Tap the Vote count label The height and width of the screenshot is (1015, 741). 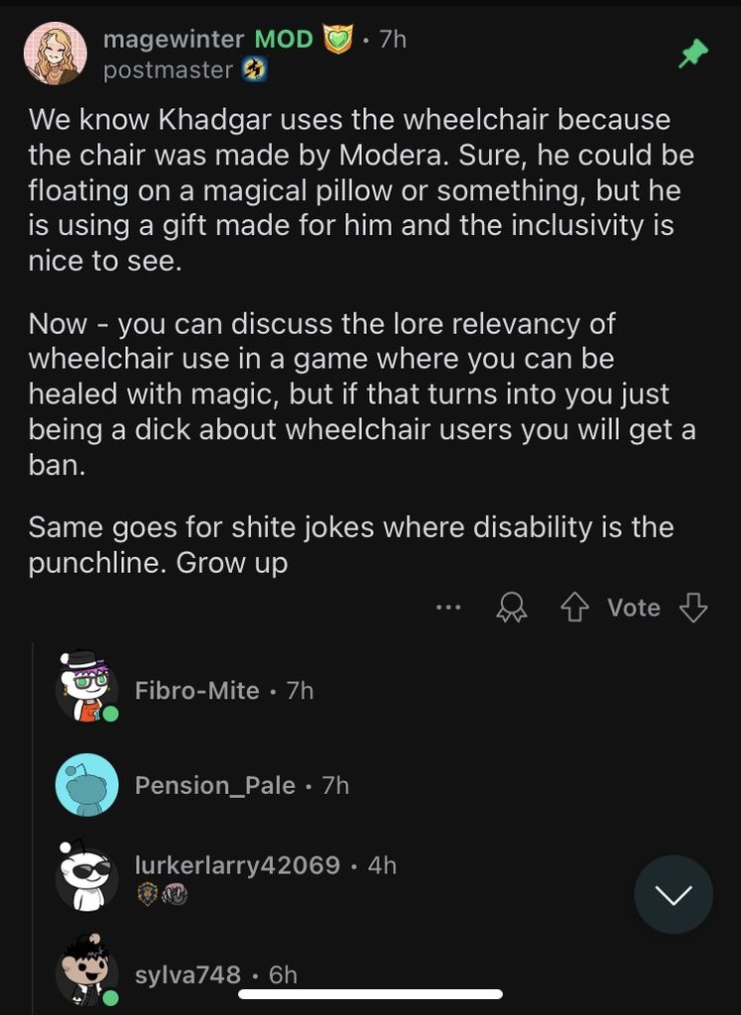(634, 608)
